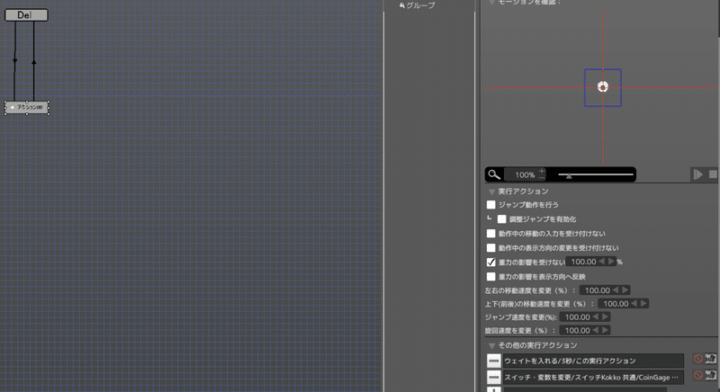Decrease gravity influence percent with left arrow
The width and height of the screenshot is (720, 392).
click(x=601, y=262)
